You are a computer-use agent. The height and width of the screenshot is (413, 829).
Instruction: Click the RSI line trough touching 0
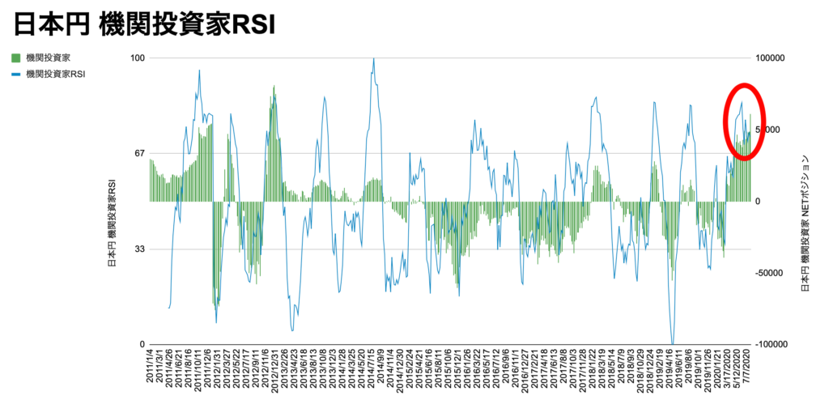tap(672, 343)
